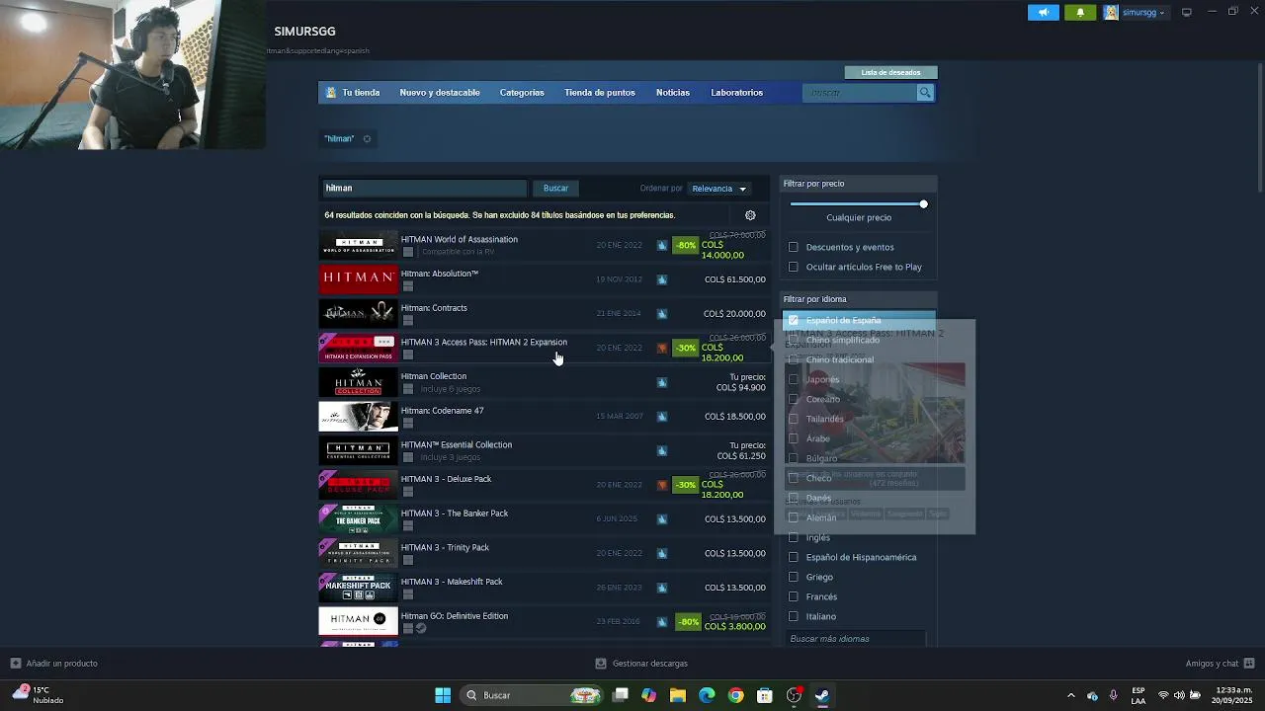Viewport: 1265px width, 711px height.
Task: Open File Explorer from the taskbar
Action: (677, 695)
